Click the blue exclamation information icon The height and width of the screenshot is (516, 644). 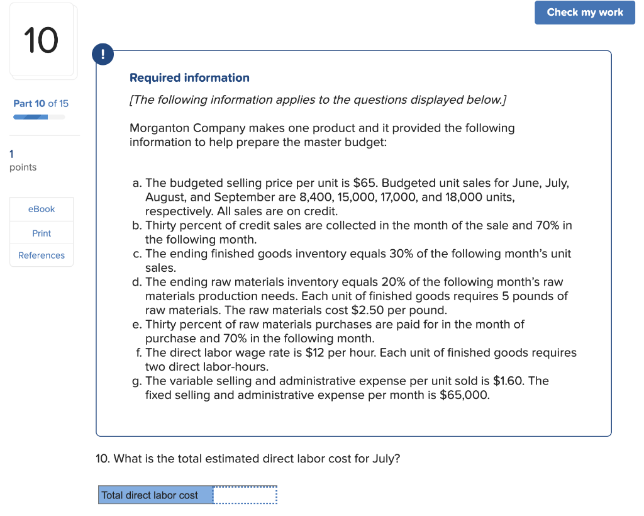103,54
